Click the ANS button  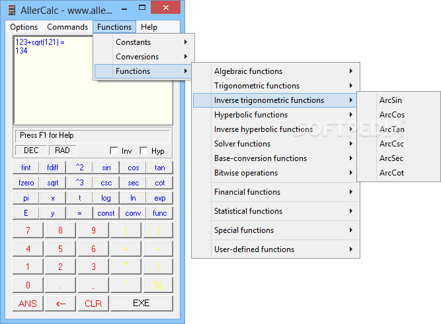click(x=28, y=304)
